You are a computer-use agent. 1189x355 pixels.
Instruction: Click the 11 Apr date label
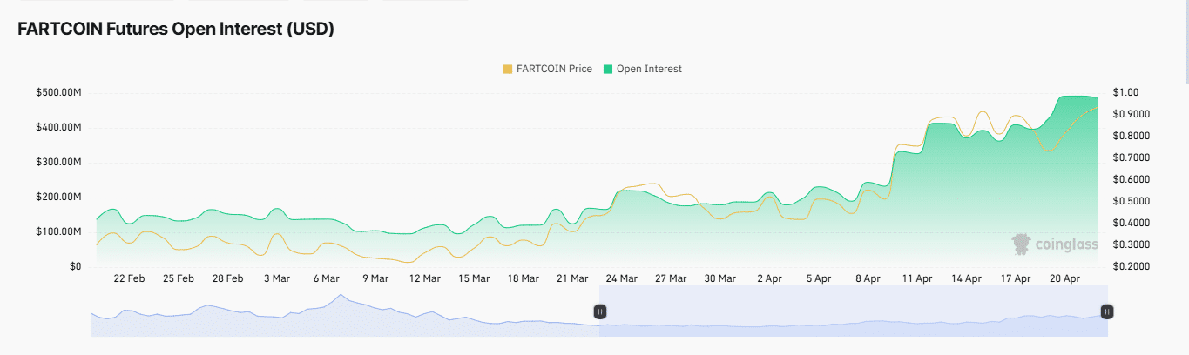pos(917,278)
